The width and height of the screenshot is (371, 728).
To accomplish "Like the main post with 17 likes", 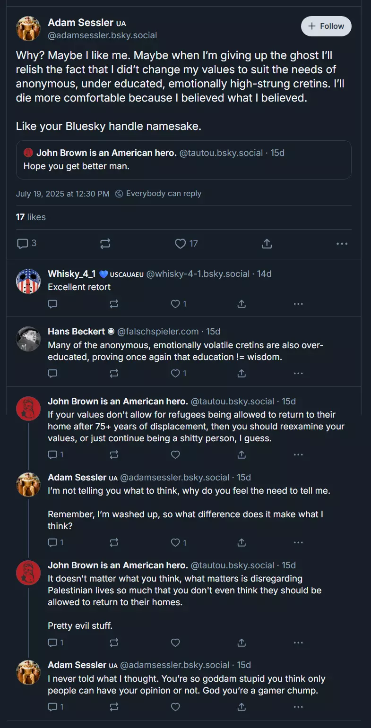I will click(186, 244).
